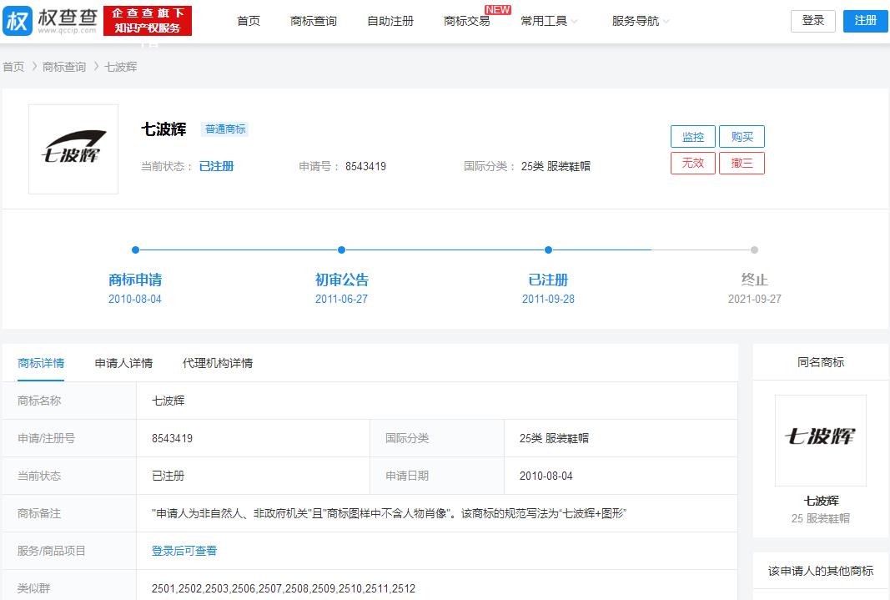This screenshot has width=890, height=600.
Task: Switch to the 代理机构详情 tab
Action: 218,363
